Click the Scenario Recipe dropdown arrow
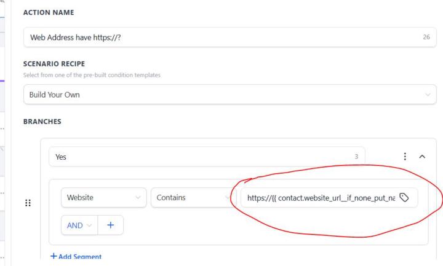 428,94
